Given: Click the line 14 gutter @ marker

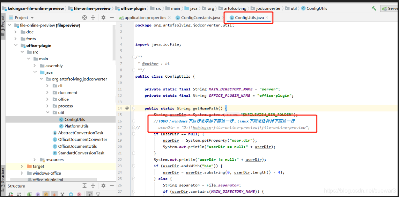Looking at the screenshot, I should pos(127,108).
